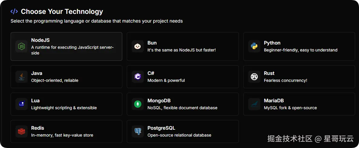The height and width of the screenshot is (148, 359).
Task: Choose the "It's the same as NodeJS but faster!" card
Action: (x=183, y=47)
